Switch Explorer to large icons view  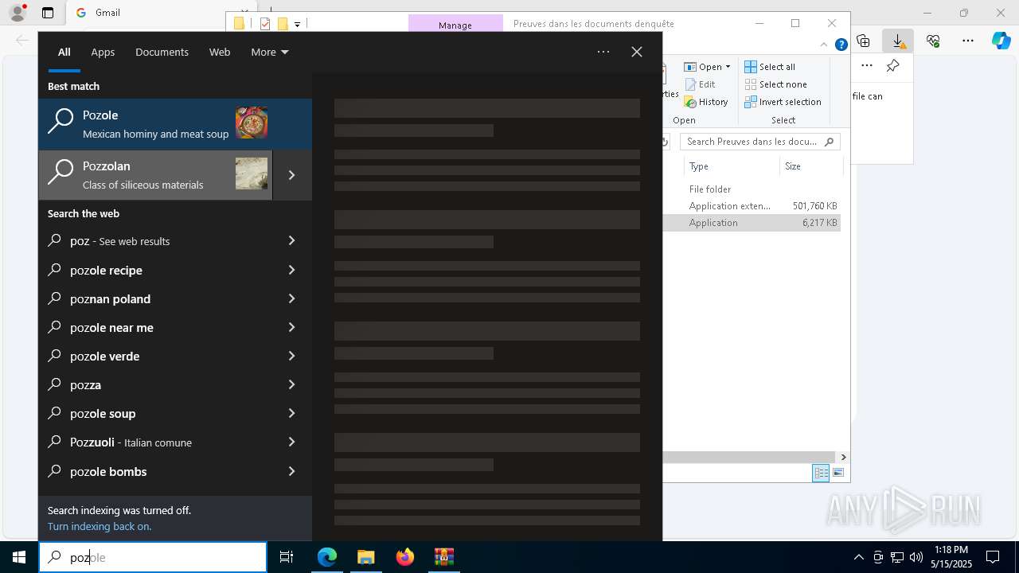coord(838,474)
